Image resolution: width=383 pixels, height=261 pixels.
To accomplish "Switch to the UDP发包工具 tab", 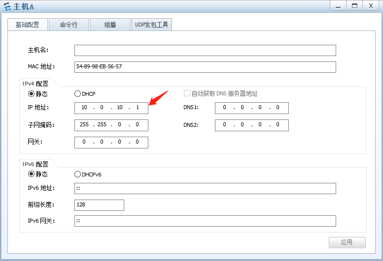I will tap(152, 25).
